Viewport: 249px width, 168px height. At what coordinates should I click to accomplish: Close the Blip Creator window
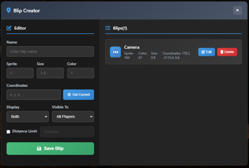click(x=237, y=10)
